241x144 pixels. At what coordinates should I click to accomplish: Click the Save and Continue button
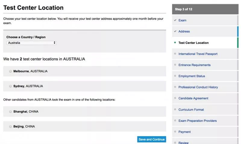(151, 139)
